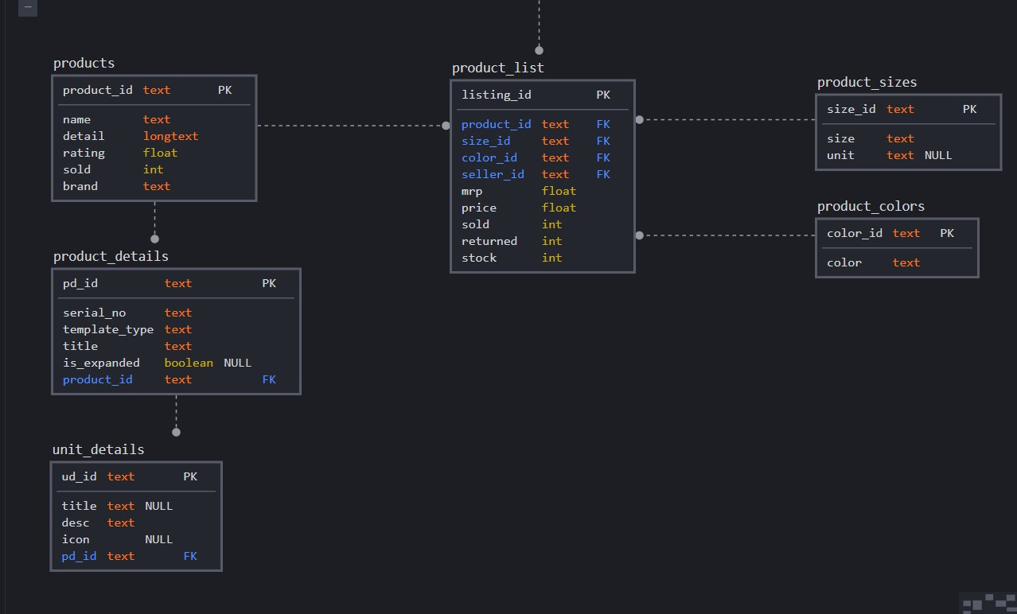Click the sold field in products table
The width and height of the screenshot is (1017, 614).
(77, 169)
